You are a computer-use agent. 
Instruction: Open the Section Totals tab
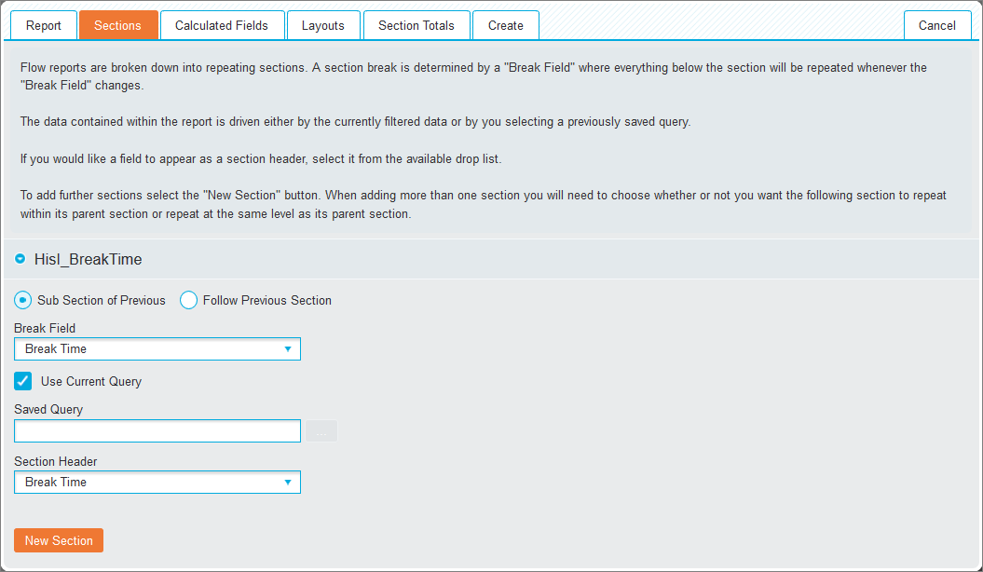(416, 26)
